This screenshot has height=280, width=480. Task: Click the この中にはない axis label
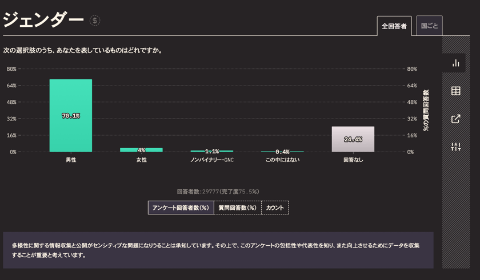tap(282, 160)
